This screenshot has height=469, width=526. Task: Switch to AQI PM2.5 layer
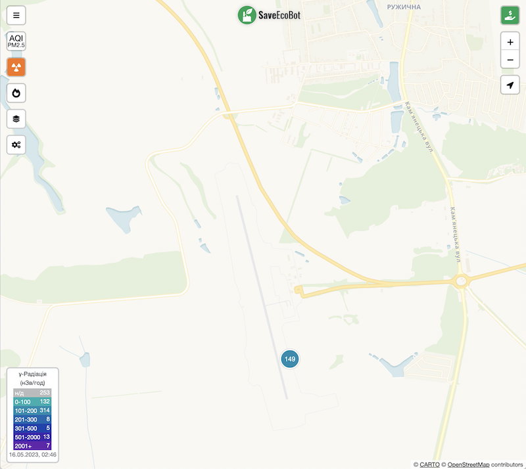click(x=16, y=41)
